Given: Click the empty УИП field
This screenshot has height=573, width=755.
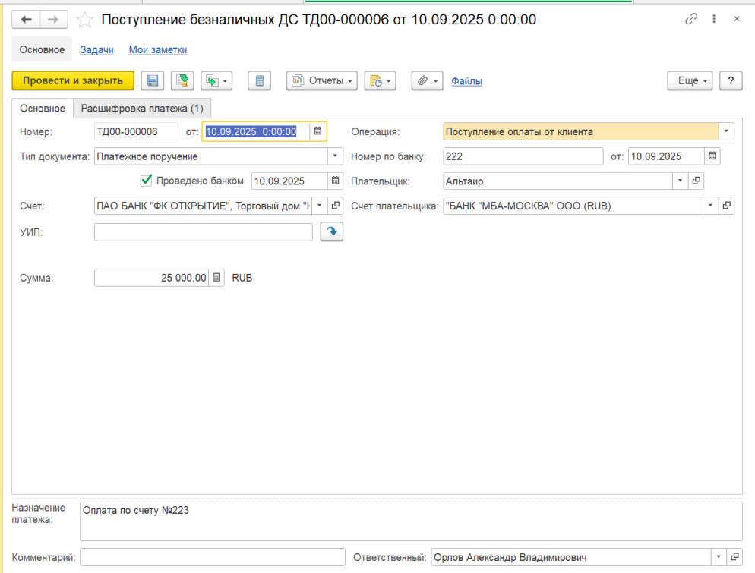Looking at the screenshot, I should (x=204, y=232).
